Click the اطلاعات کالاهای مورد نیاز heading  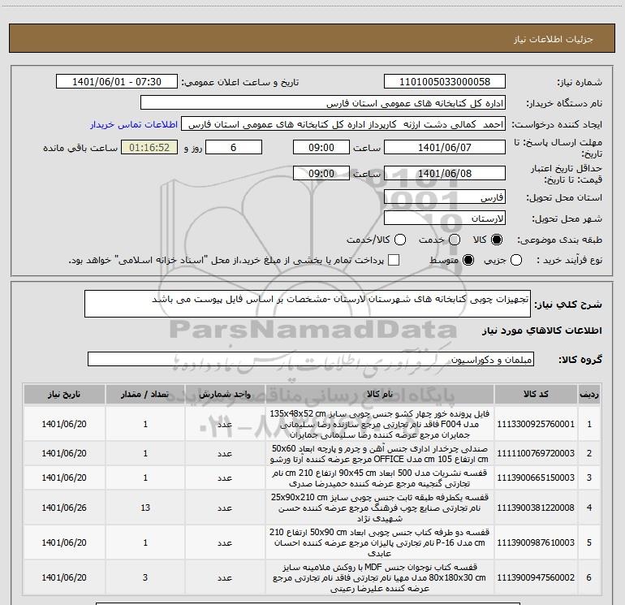pos(542,331)
